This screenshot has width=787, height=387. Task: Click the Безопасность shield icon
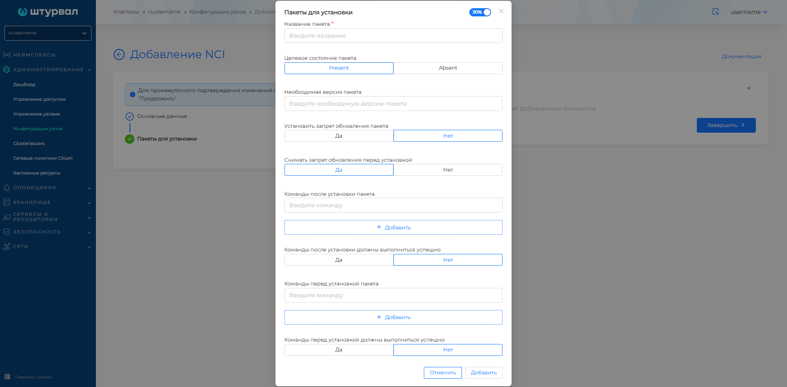pos(7,232)
